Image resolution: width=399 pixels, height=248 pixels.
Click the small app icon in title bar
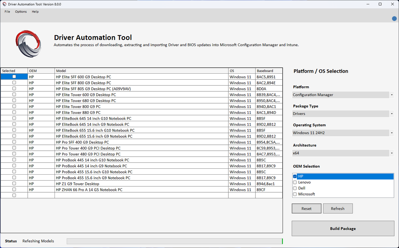(x=4, y=4)
